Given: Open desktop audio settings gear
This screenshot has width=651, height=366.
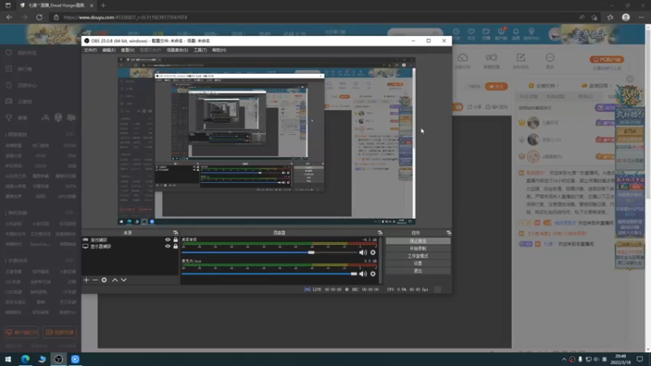Looking at the screenshot, I should coord(373,252).
